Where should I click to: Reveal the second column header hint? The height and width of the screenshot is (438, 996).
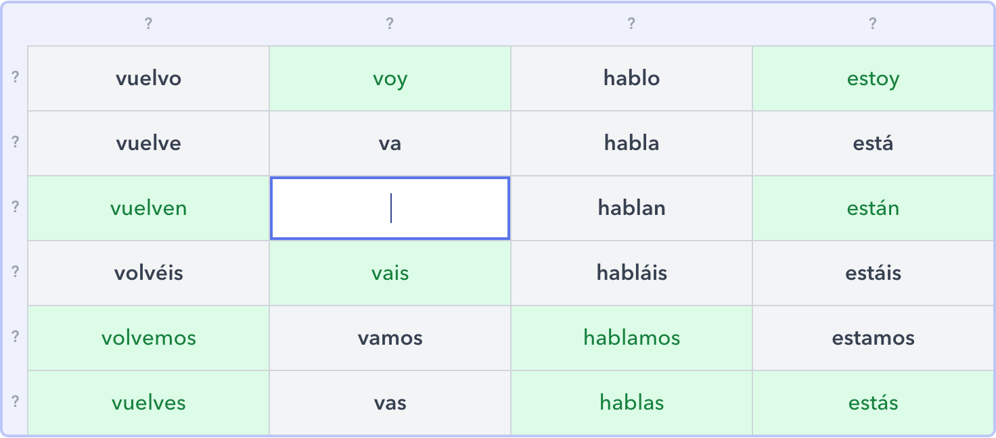point(390,22)
